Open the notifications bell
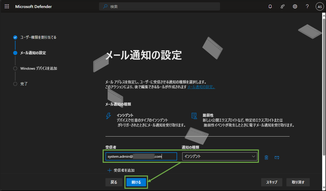The width and height of the screenshot is (326, 191). coord(270,7)
